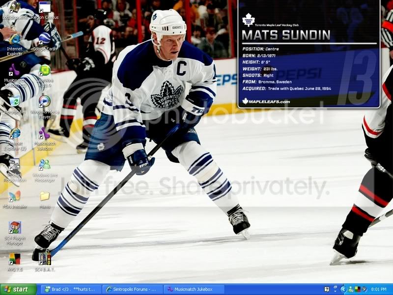
Task: Expand hidden system tray icons
Action: click(x=343, y=290)
